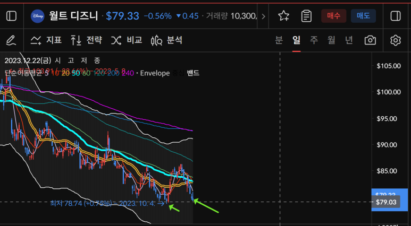This screenshot has width=411, height=226.
Task: Click the 2023.12.22(금) date label
Action: [28, 60]
